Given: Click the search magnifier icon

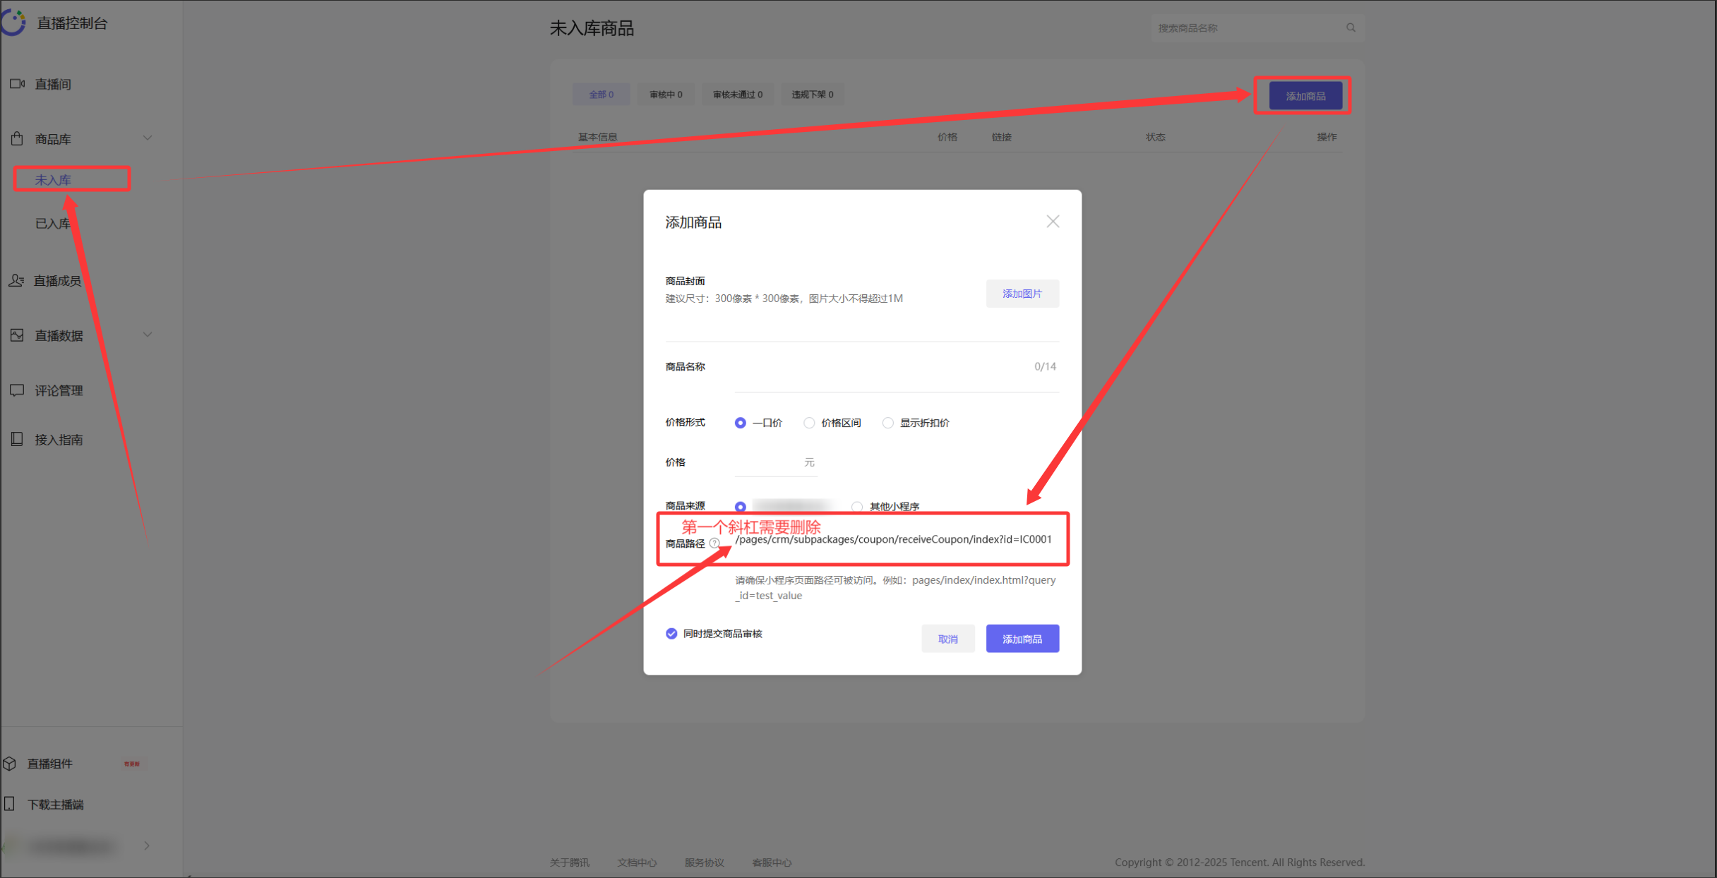Looking at the screenshot, I should tap(1350, 28).
